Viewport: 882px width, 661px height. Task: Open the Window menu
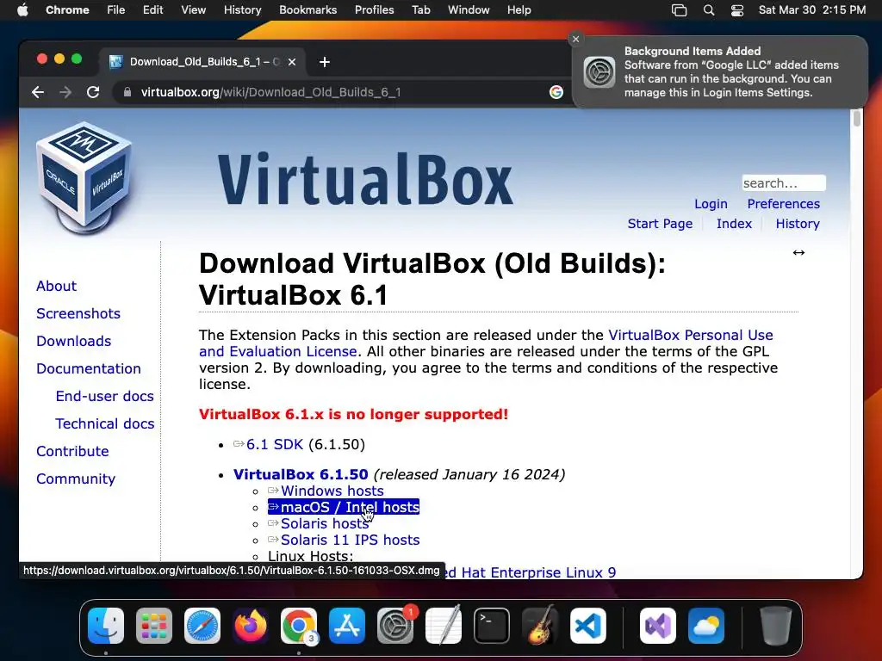(x=469, y=10)
